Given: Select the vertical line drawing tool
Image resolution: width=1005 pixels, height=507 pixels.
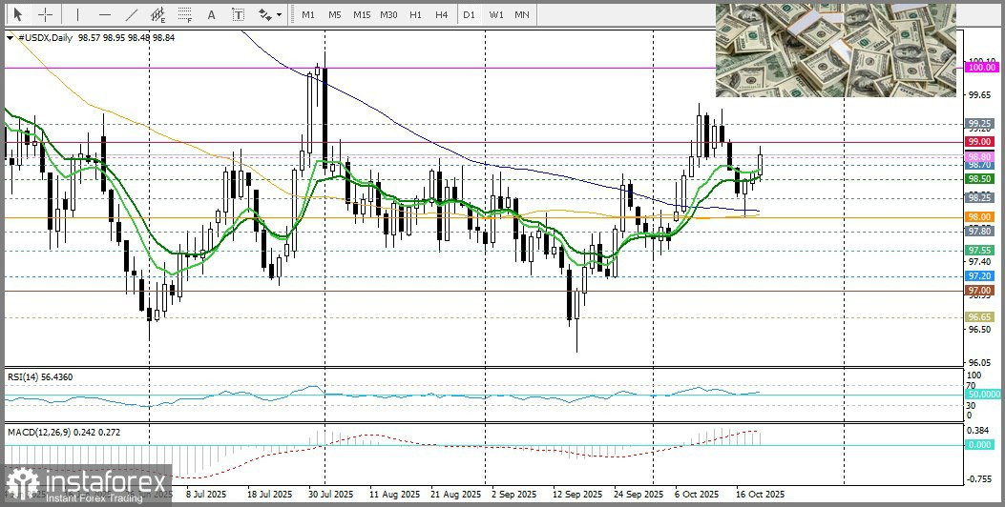Looking at the screenshot, I should [77, 14].
